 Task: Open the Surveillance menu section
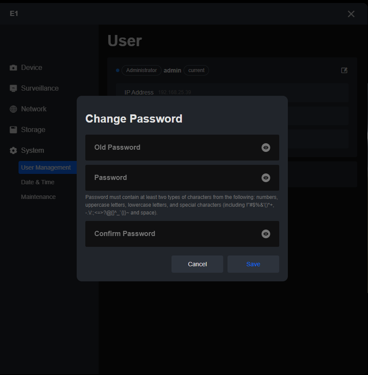(40, 88)
